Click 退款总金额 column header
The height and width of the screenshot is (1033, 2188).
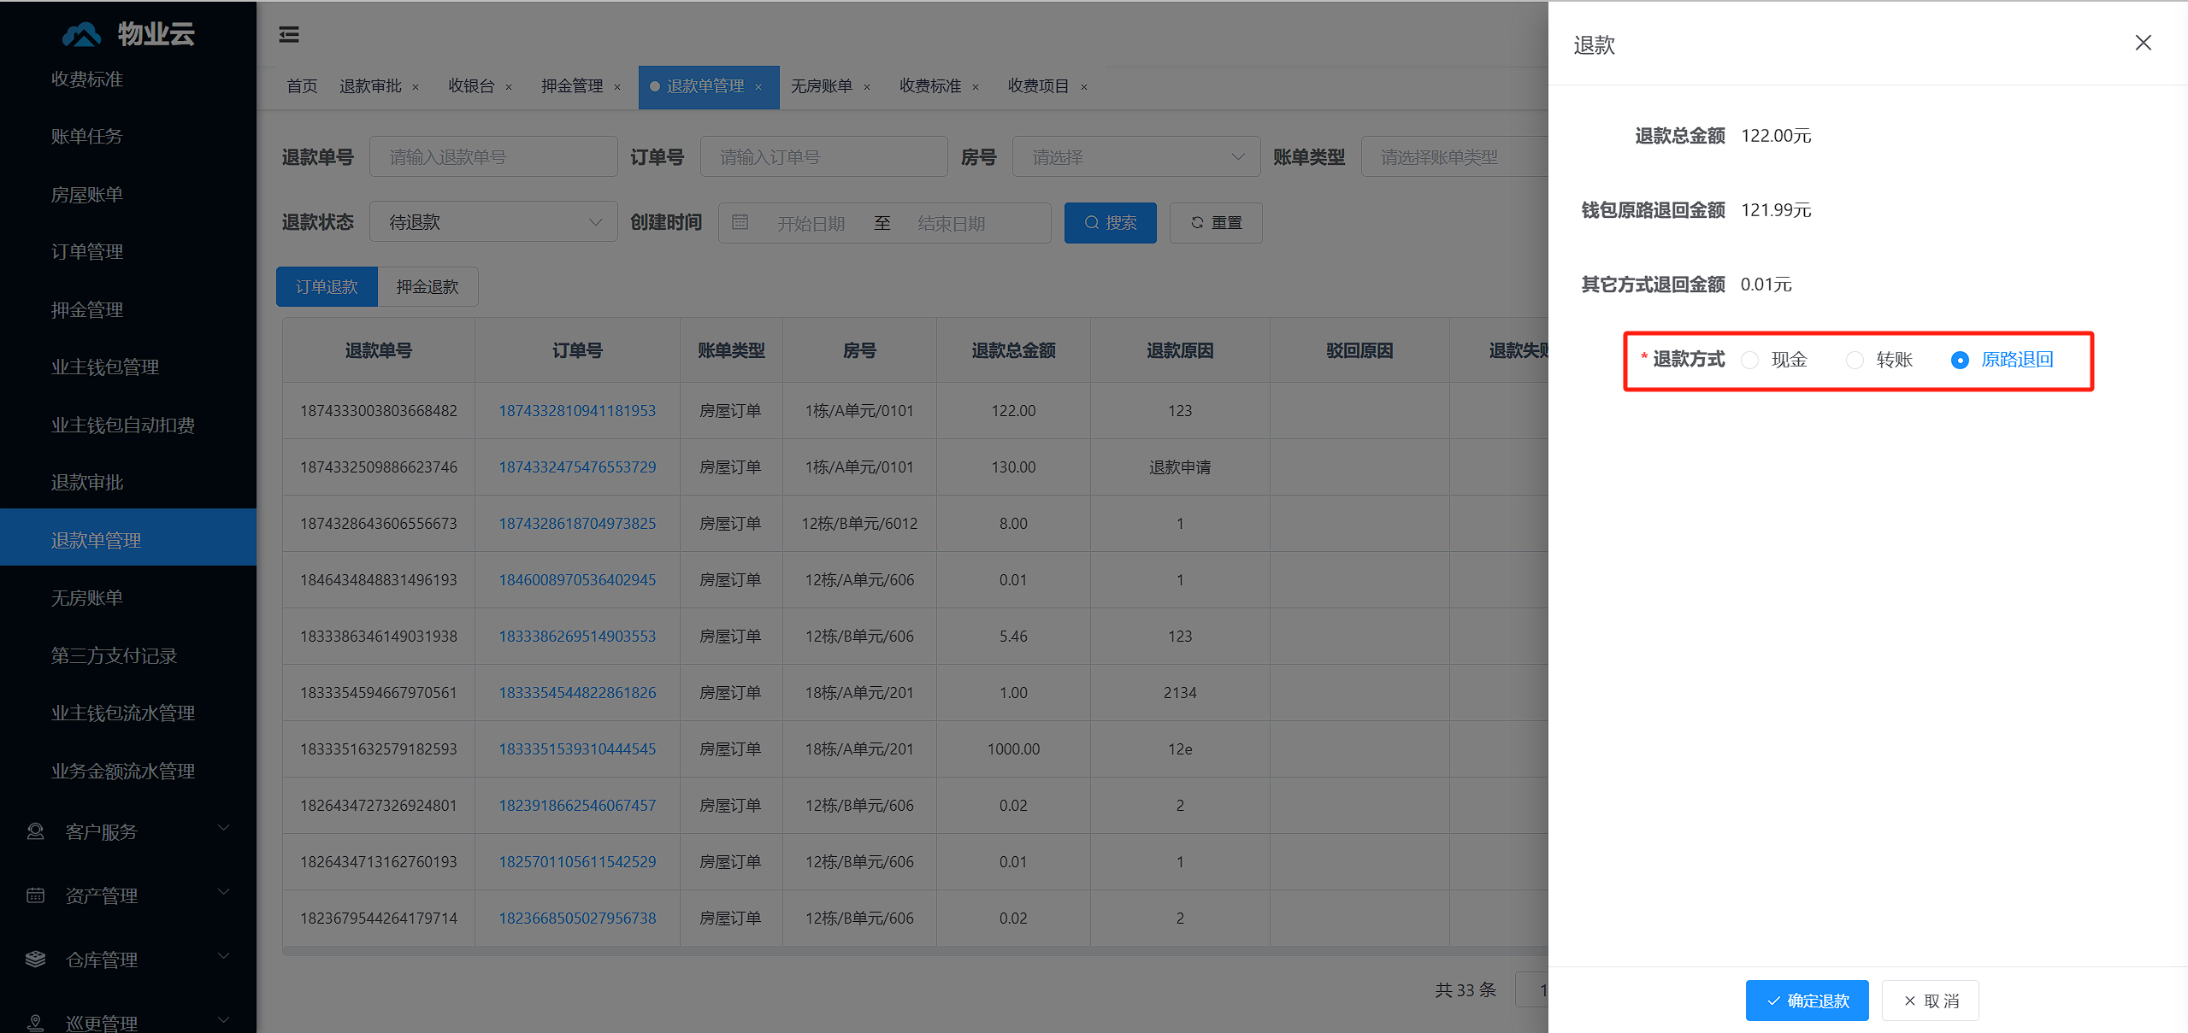coord(1013,350)
